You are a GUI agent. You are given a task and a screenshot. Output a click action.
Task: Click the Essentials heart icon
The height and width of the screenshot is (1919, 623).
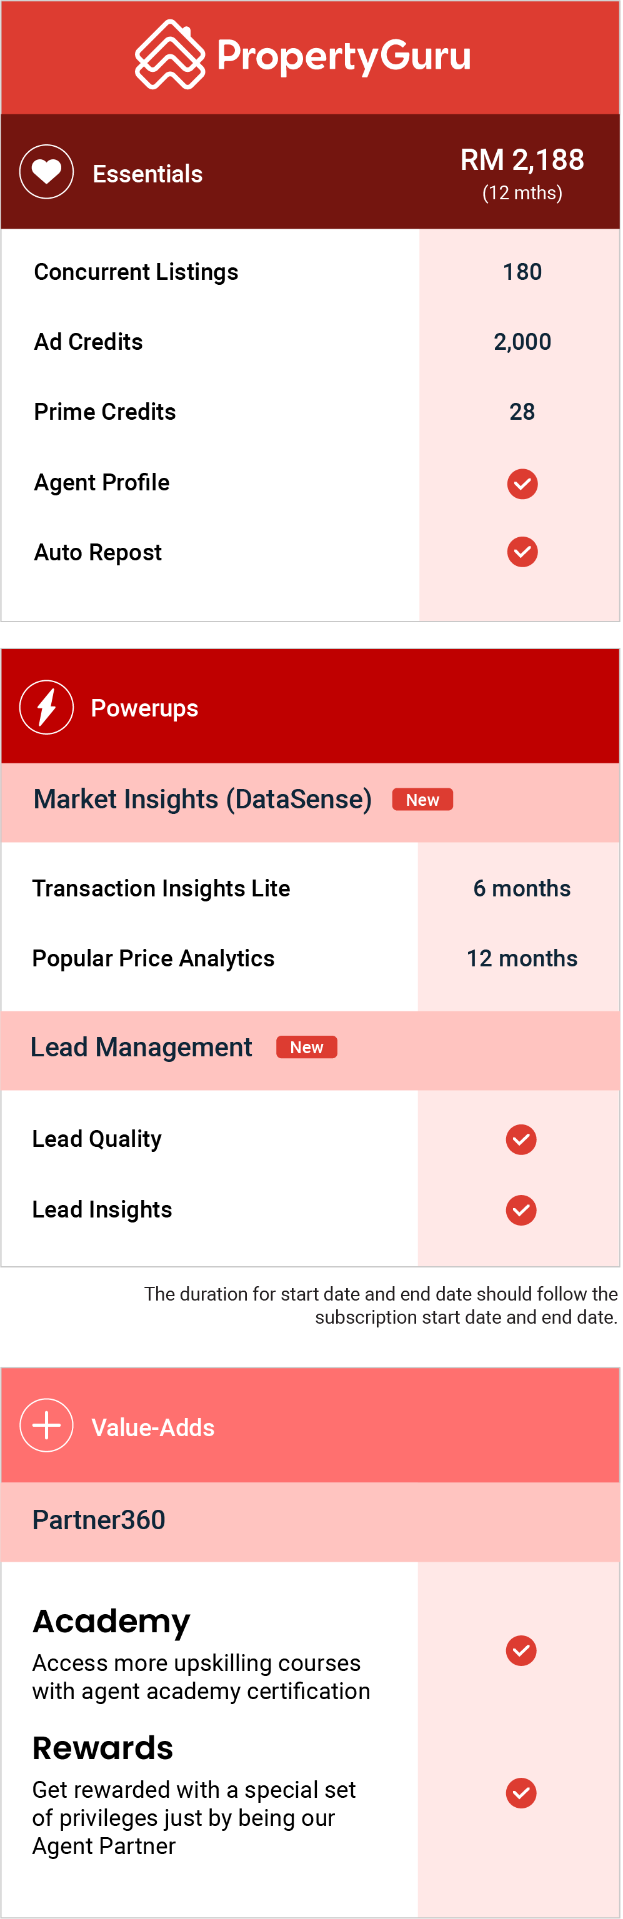point(46,172)
